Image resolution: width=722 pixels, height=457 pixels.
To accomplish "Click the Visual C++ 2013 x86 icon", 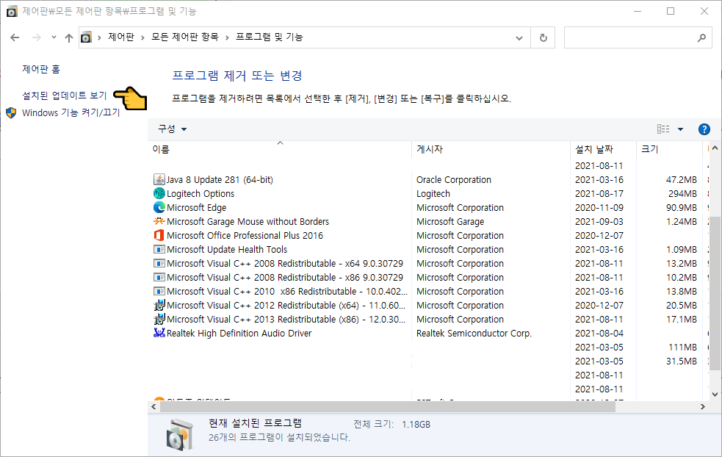I will coord(159,320).
